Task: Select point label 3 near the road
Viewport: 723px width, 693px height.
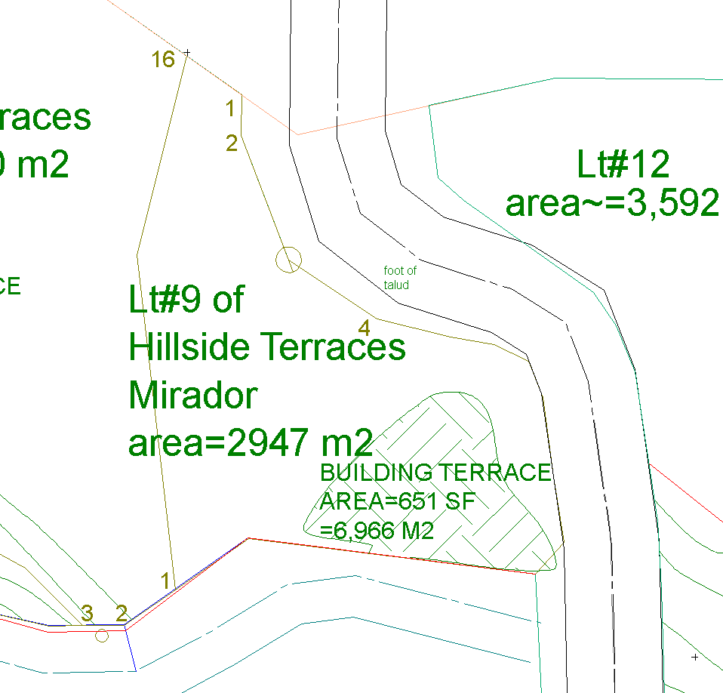Action: pos(87,613)
